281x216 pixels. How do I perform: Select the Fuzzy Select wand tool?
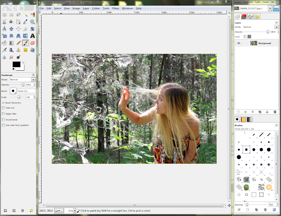tap(25, 14)
